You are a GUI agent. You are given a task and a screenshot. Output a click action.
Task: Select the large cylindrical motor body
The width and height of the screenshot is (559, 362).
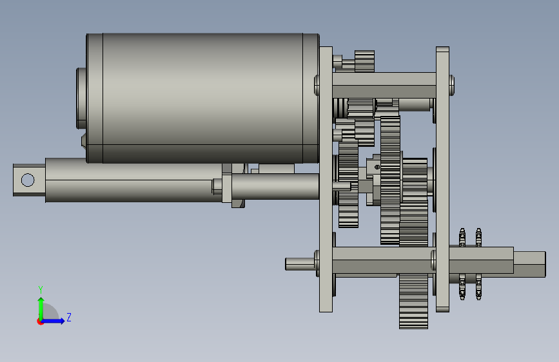tap(202, 98)
